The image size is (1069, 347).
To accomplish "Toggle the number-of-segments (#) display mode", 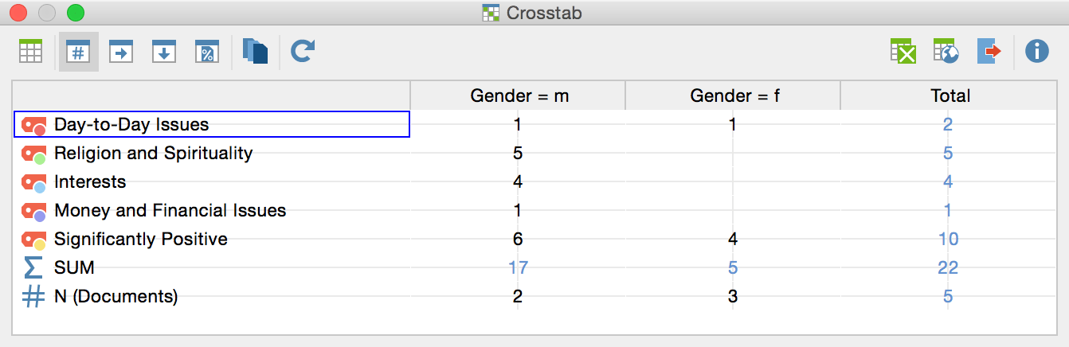I will pyautogui.click(x=78, y=53).
